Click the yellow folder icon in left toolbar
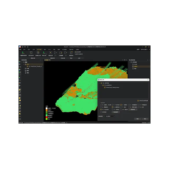This screenshot has width=169, height=169. click(x=20, y=90)
